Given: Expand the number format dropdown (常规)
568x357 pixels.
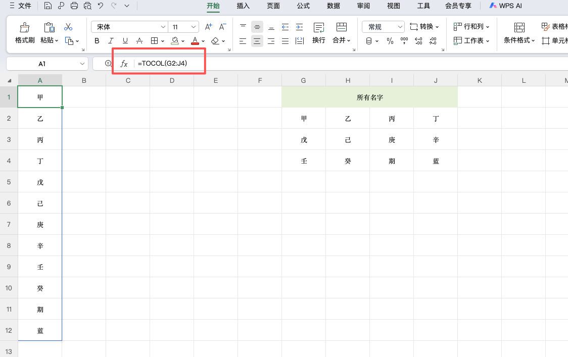Looking at the screenshot, I should pos(400,27).
